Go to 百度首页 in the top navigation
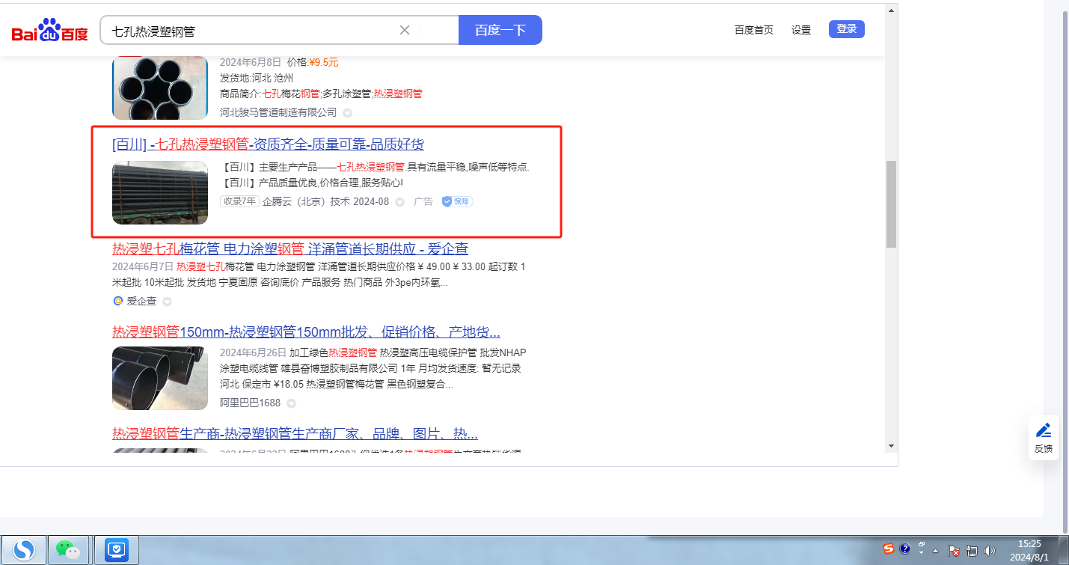Image resolution: width=1069 pixels, height=565 pixels. click(753, 30)
